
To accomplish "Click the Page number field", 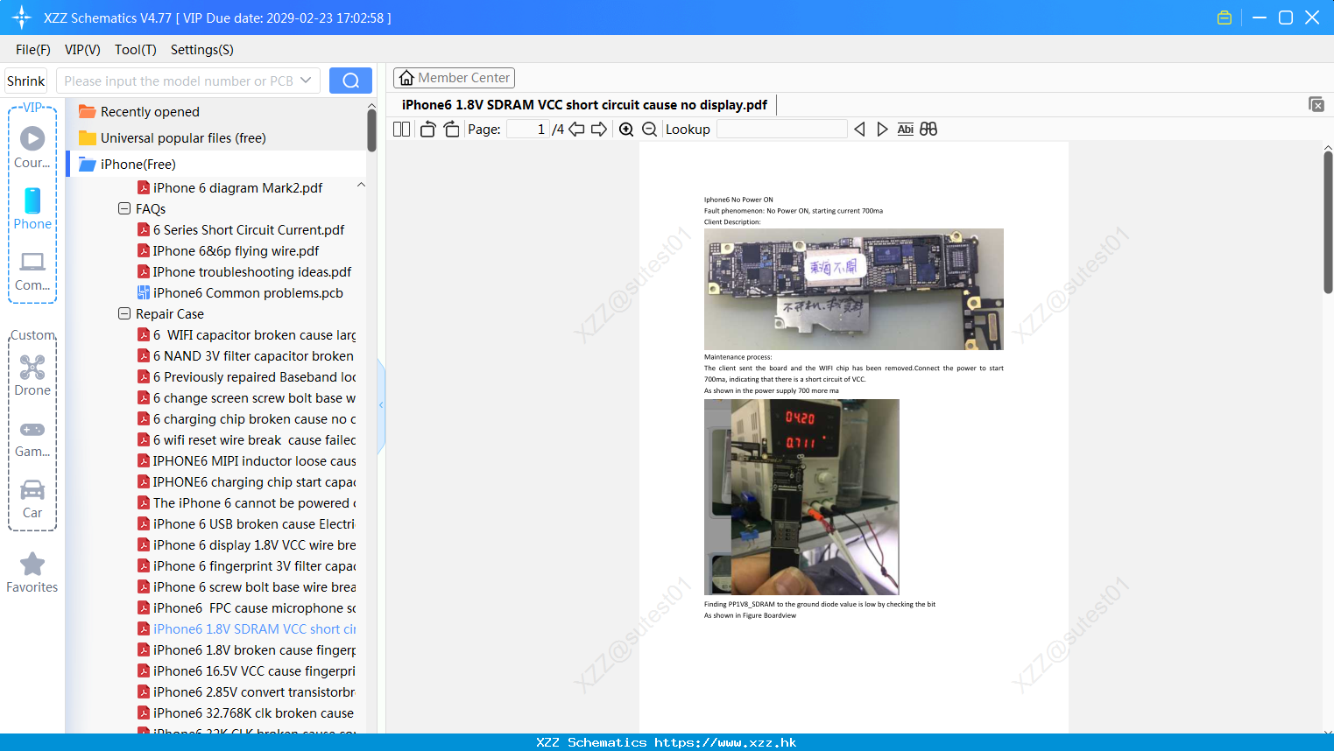I will click(x=528, y=130).
